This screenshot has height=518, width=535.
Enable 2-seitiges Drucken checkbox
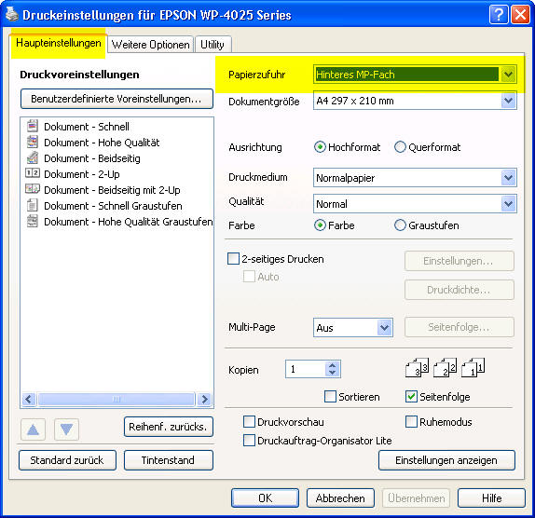pyautogui.click(x=233, y=259)
